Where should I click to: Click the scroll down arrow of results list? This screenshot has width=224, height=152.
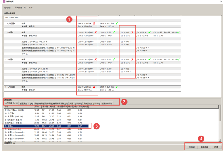(x=220, y=140)
